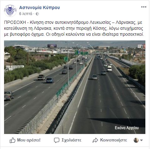The image size is (151, 149).
Task: Open the three-dot post options menu
Action: 144,7
